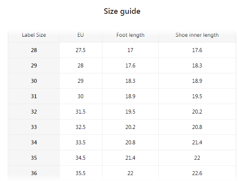Click the Foot length column header
Screen dimensions: 239x181
130,35
